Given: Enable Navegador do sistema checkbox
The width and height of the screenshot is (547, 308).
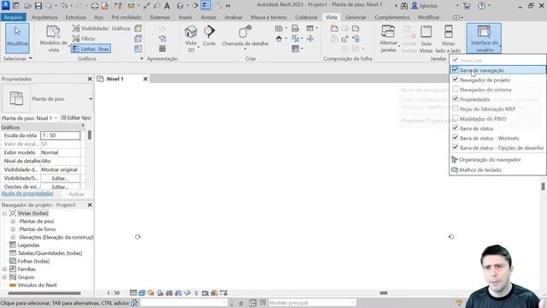Looking at the screenshot, I should coord(455,89).
